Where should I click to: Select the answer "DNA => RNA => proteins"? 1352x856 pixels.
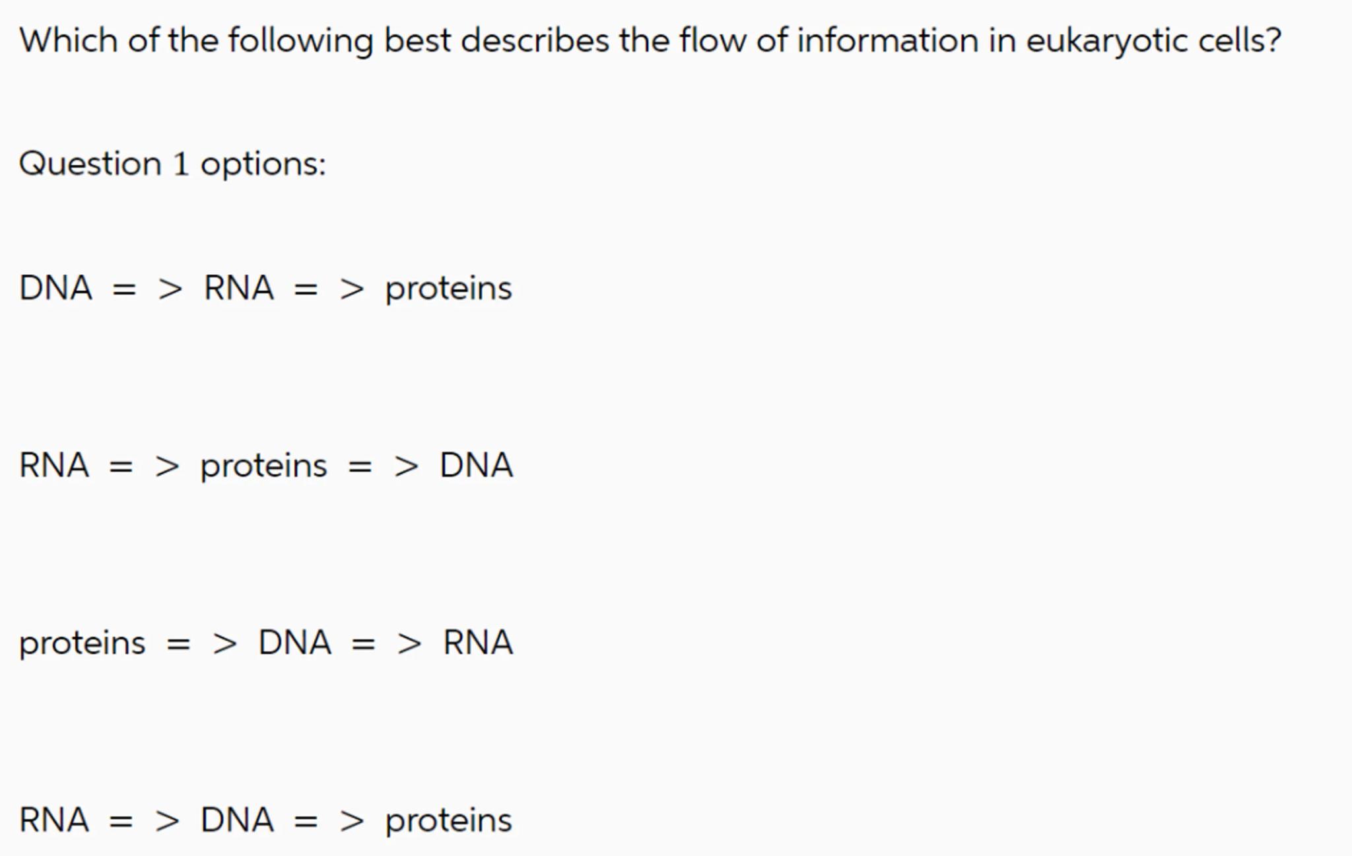(x=265, y=289)
